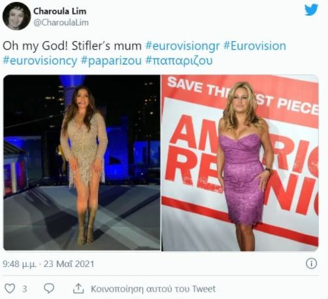The image size is (328, 299).
Task: Click the Greek #παπαριζου hashtag
Action: coord(179,61)
